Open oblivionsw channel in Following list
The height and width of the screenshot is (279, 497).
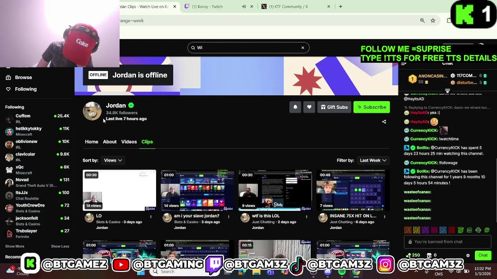tap(37, 144)
